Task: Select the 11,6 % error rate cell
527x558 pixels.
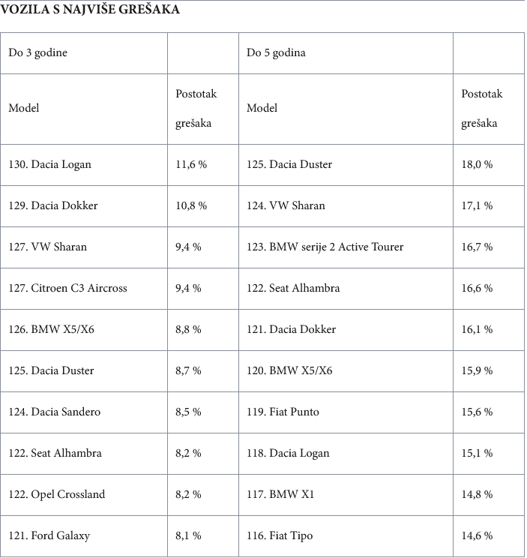Action: click(191, 164)
